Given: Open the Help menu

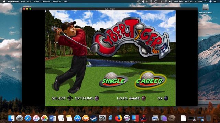Looking at the screenshot, I should (x=66, y=1).
